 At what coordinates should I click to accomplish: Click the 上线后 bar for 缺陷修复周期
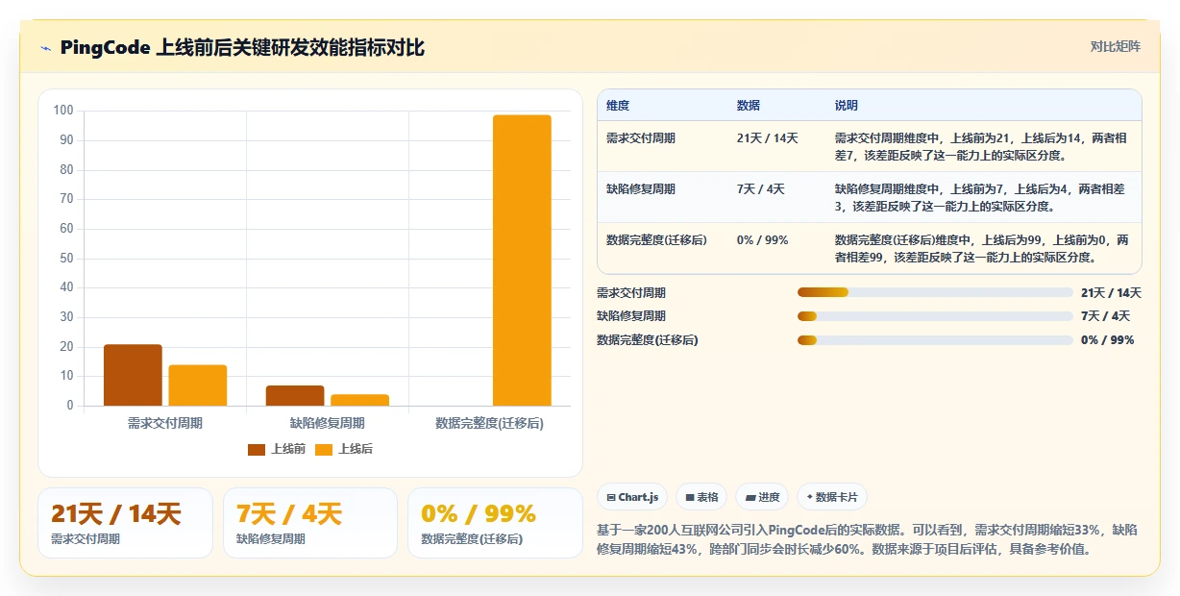point(359,400)
